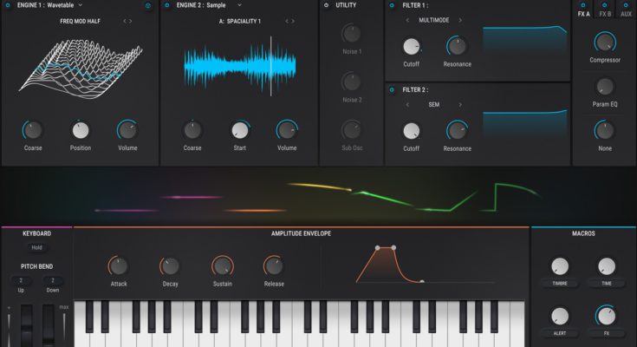The image size is (637, 347).
Task: Click the pitch bend wheel slider
Action: tap(27, 324)
